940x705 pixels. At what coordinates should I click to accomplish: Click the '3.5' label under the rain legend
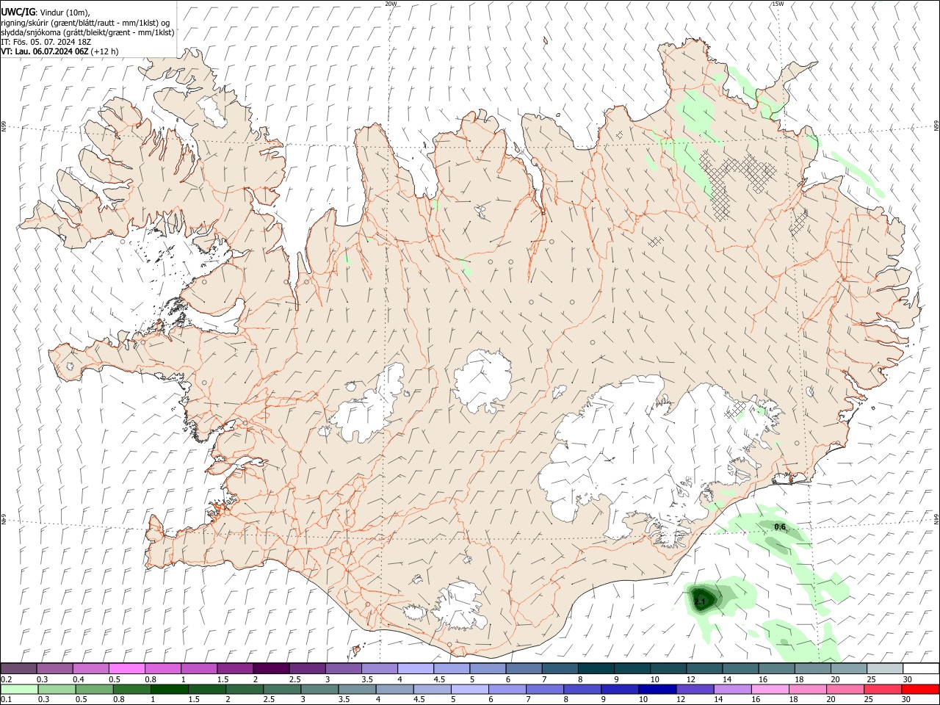click(344, 700)
